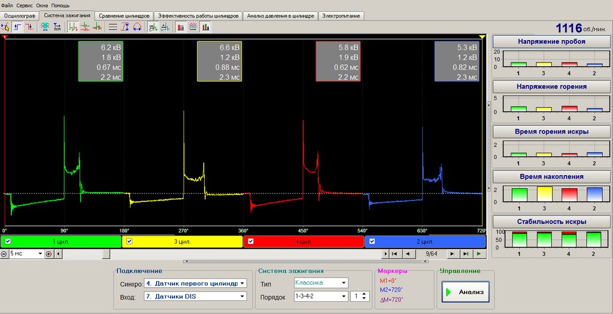The image size is (613, 314).
Task: Switch to the Эффективность работы цилиндров tab
Action: pos(198,16)
